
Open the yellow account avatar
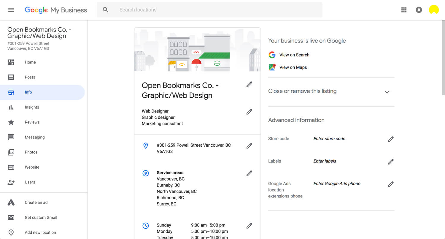click(x=434, y=10)
